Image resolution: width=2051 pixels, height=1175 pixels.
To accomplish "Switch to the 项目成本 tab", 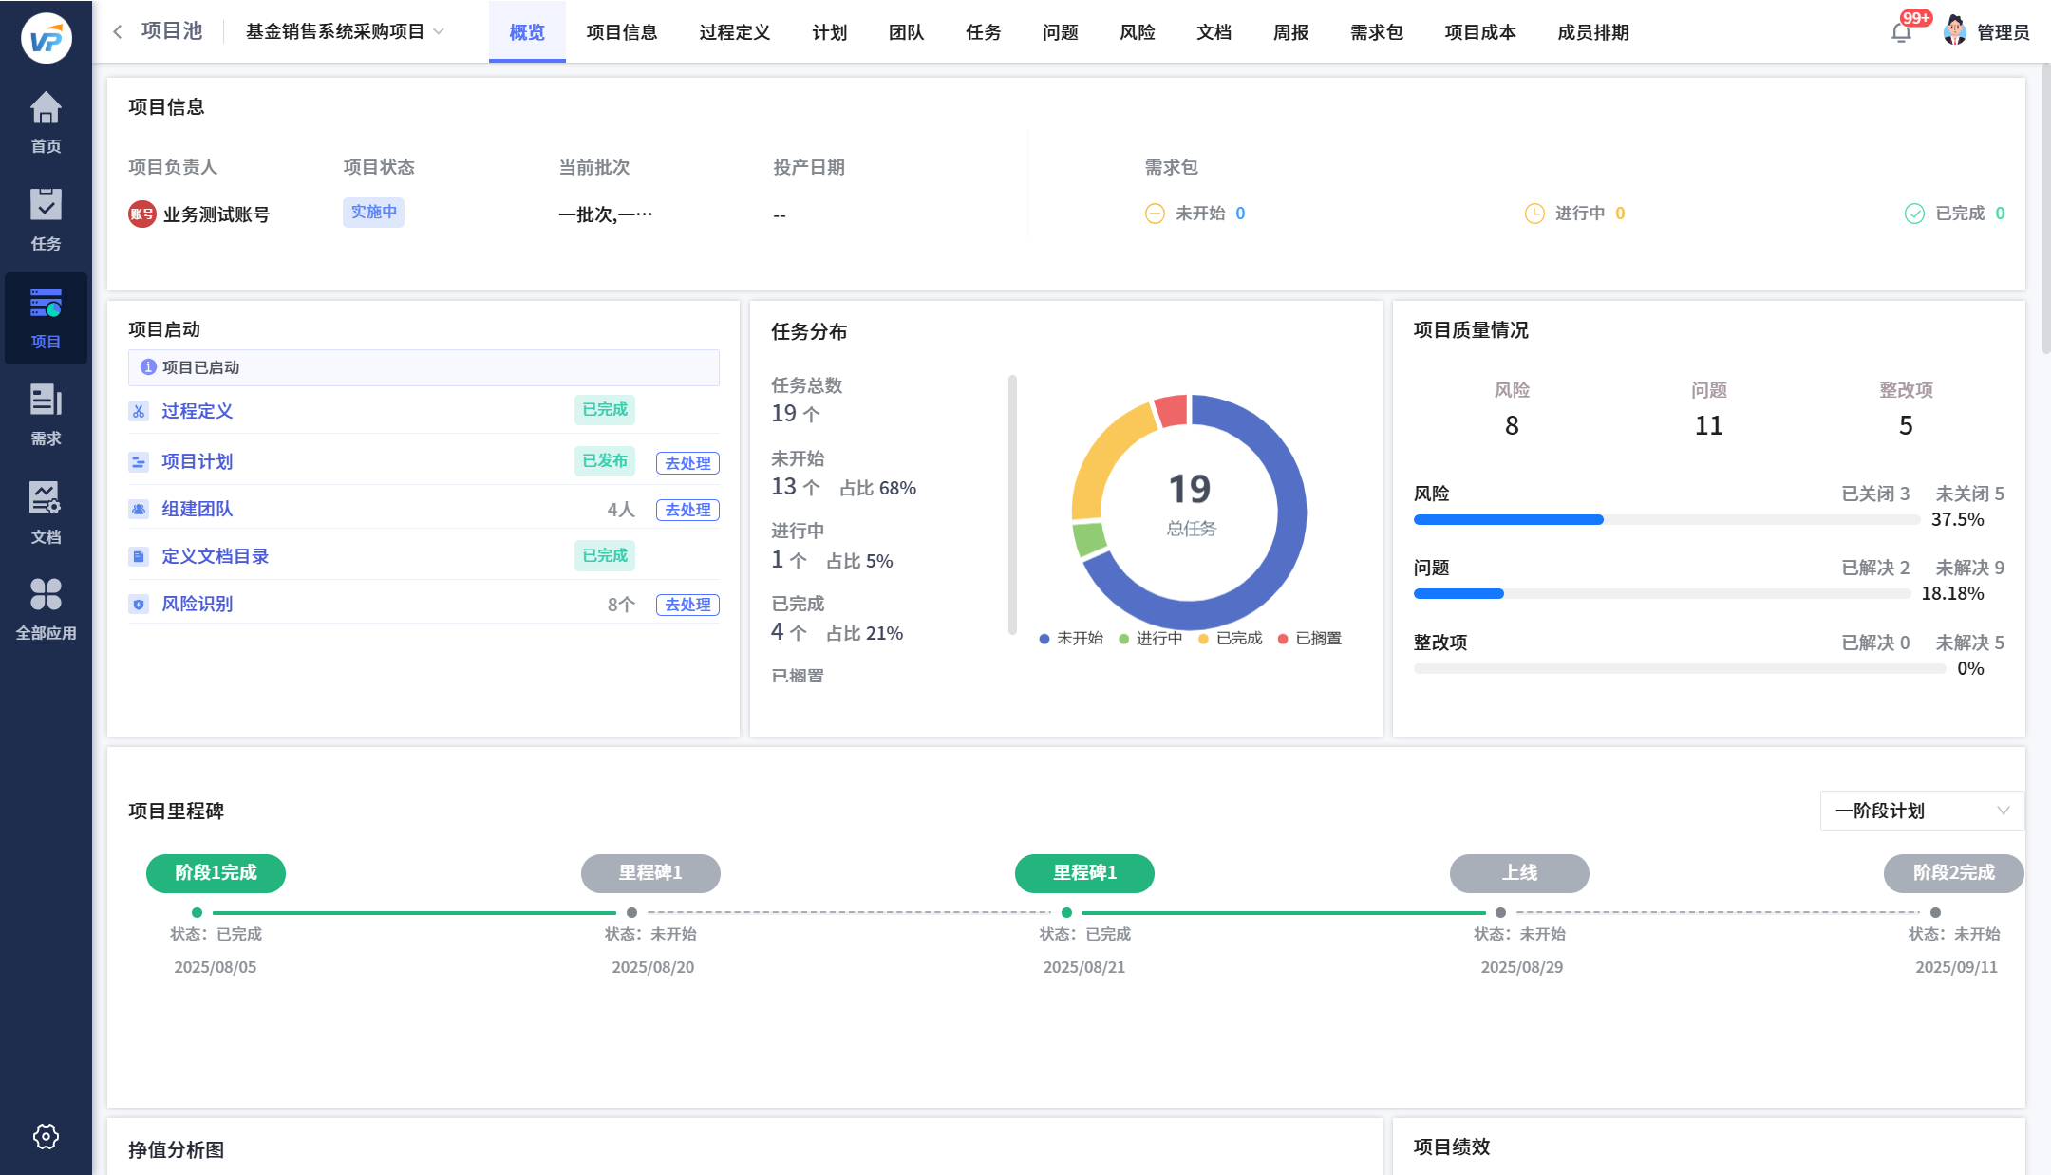I will coord(1479,32).
